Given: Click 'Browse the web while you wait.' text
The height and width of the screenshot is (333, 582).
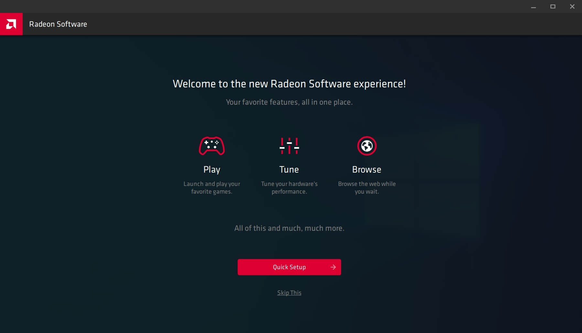Looking at the screenshot, I should (x=367, y=188).
